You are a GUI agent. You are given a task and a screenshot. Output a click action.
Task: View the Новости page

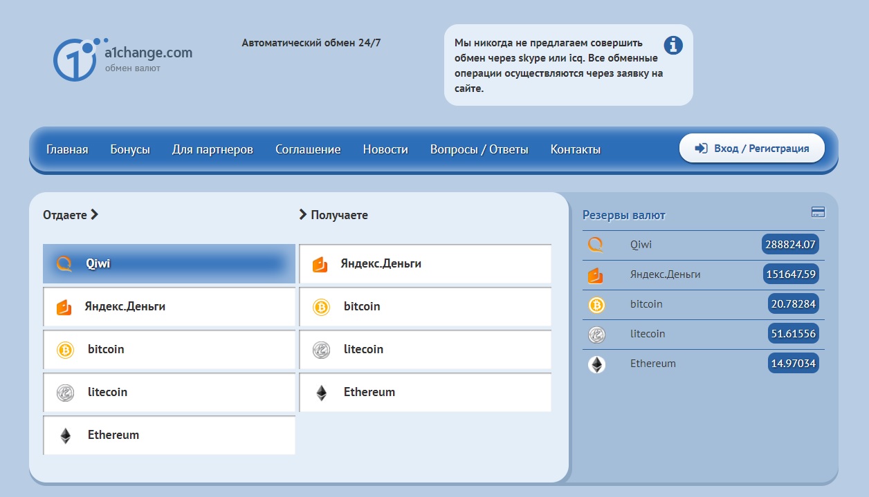[x=385, y=149]
